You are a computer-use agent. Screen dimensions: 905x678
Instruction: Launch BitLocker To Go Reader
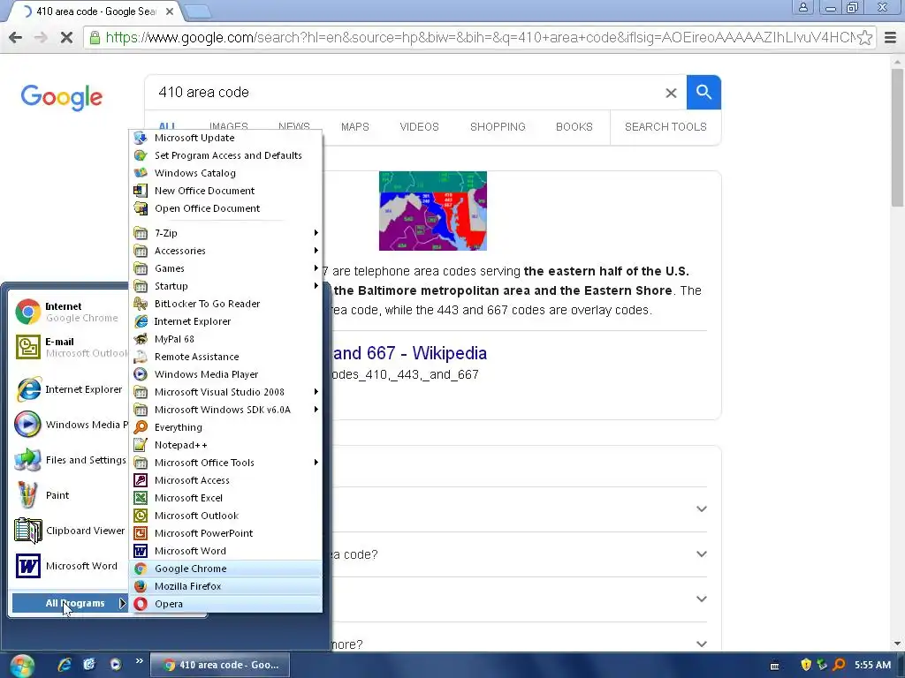tap(225, 304)
